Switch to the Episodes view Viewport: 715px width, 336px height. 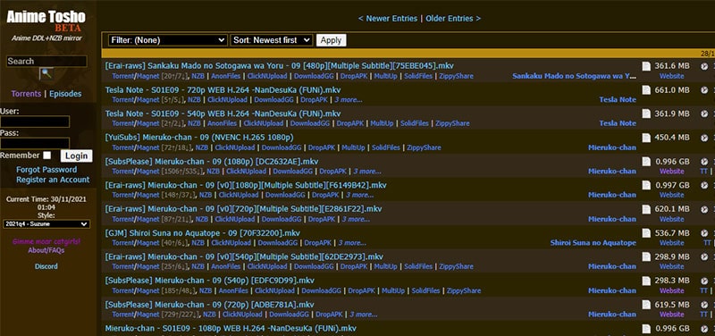(65, 94)
